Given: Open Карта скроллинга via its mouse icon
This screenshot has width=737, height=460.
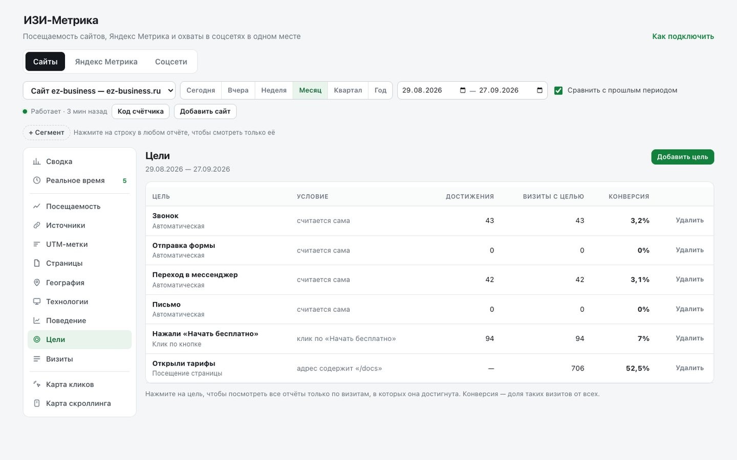Looking at the screenshot, I should 37,403.
